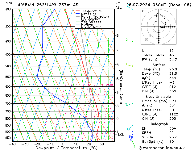
Task: Click the "500" pressure level label
Action: tap(9, 66)
